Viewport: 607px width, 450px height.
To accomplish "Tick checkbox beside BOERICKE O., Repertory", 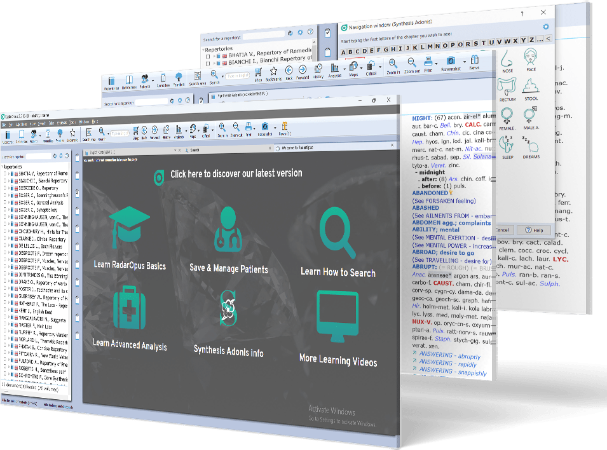I will click(5, 187).
